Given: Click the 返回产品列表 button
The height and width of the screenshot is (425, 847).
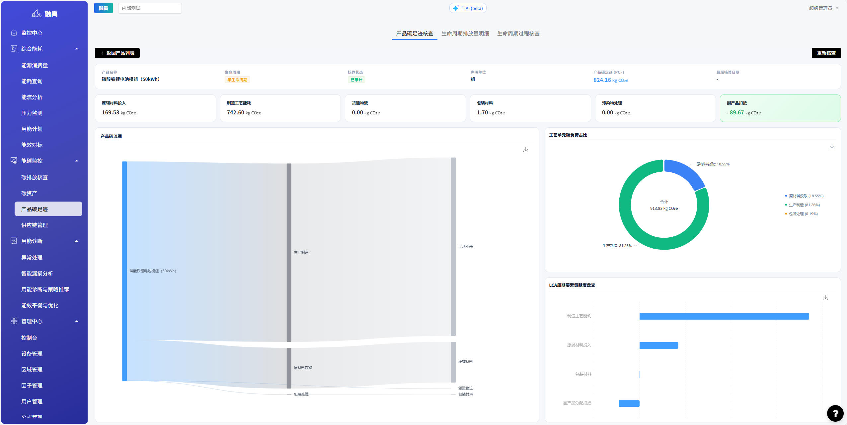Looking at the screenshot, I should 117,53.
